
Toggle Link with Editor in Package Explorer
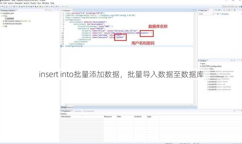coord(48,10)
